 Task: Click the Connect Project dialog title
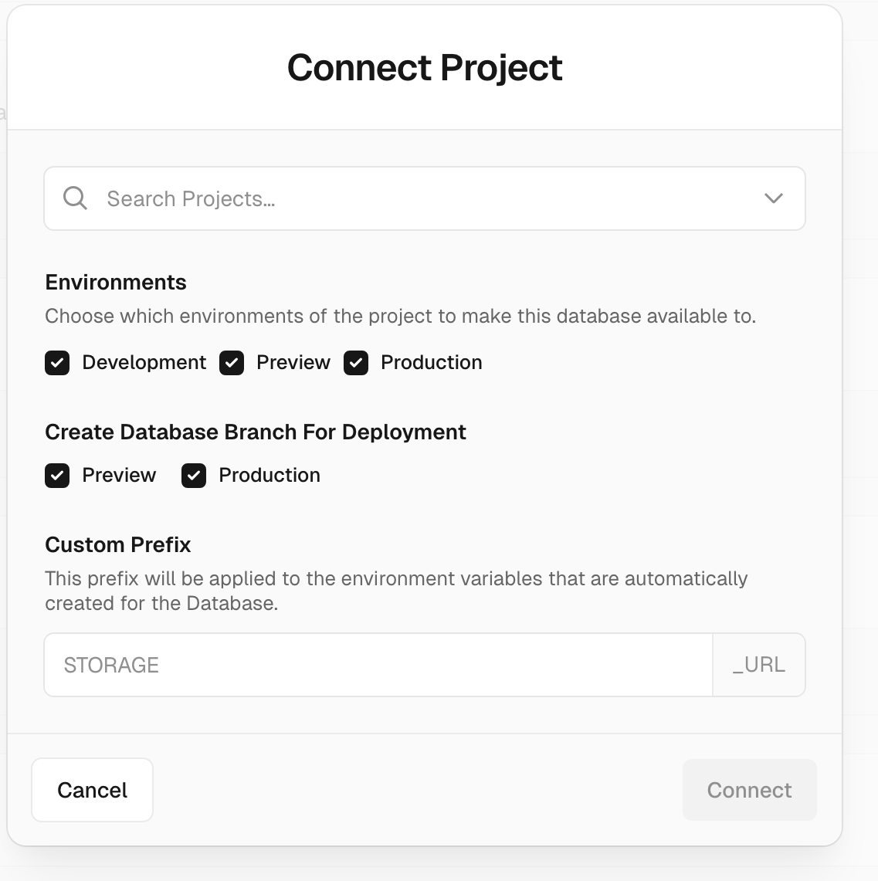[x=425, y=68]
